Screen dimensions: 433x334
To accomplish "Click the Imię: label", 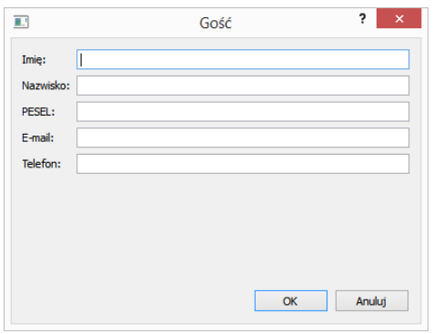I will [x=34, y=60].
